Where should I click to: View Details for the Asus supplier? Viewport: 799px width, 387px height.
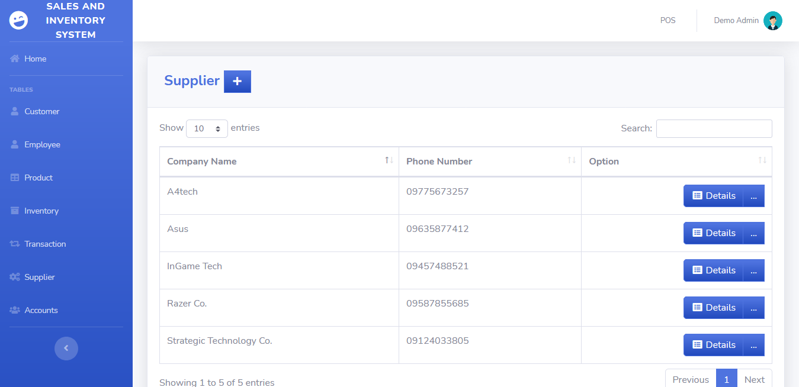coord(714,233)
